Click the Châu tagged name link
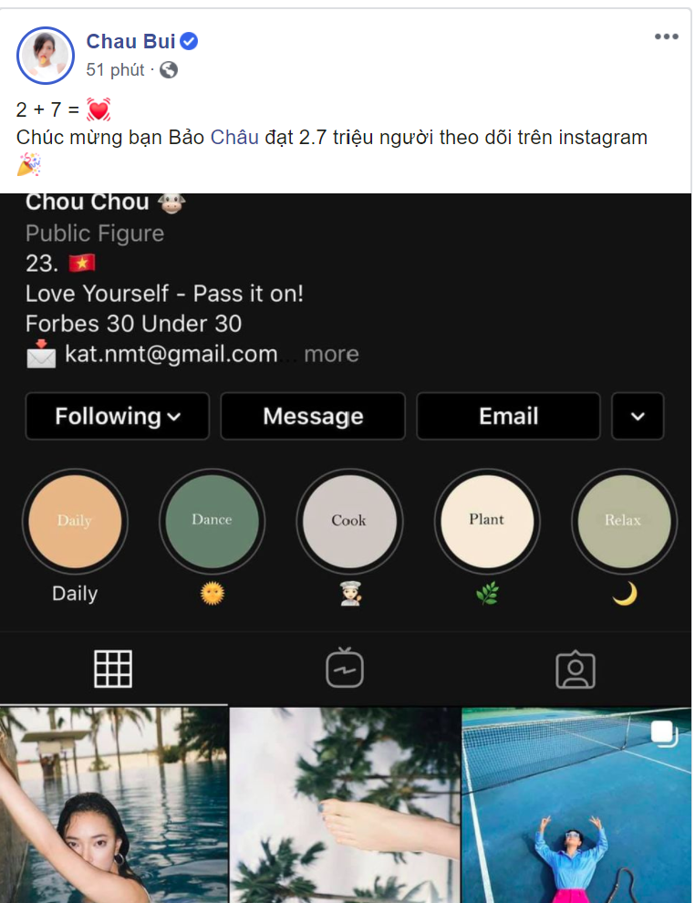695x903 pixels. coord(234,138)
